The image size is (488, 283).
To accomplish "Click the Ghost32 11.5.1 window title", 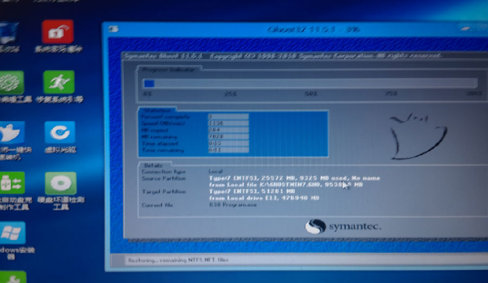I will pyautogui.click(x=313, y=30).
